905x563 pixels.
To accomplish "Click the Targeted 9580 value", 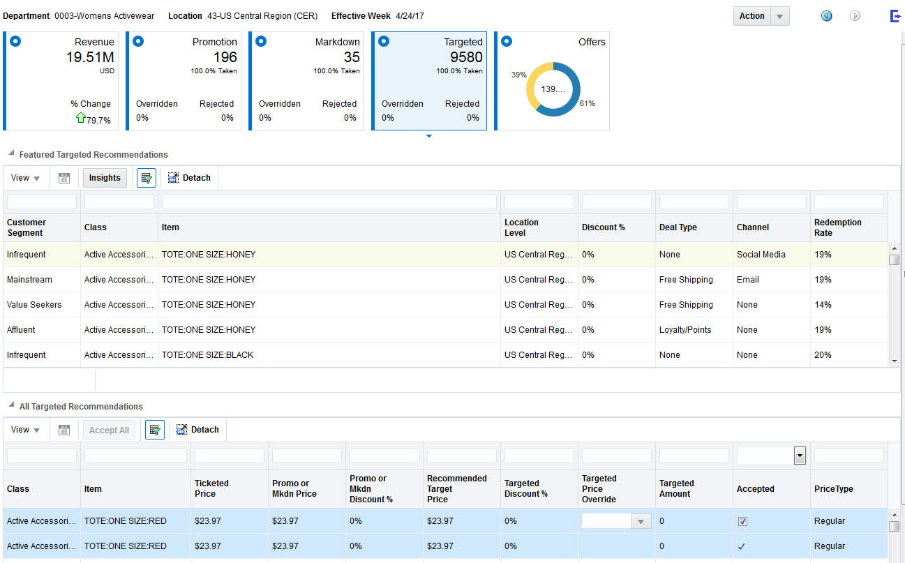I will (x=466, y=57).
